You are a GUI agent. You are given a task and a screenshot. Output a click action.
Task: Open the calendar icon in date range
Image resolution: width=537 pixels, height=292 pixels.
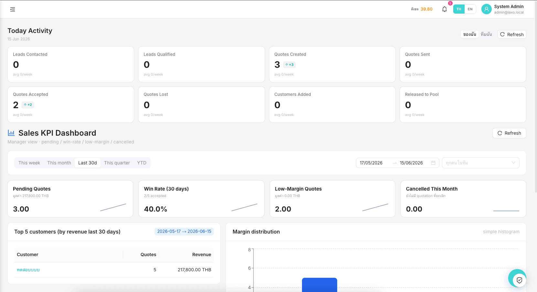point(433,163)
